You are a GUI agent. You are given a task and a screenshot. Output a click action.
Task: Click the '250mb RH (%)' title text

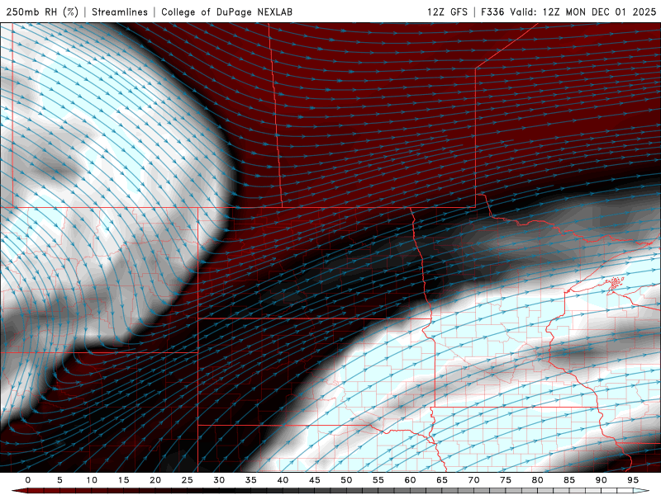[43, 12]
